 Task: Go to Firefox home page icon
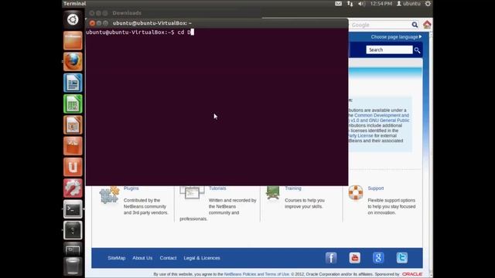pyautogui.click(x=427, y=24)
